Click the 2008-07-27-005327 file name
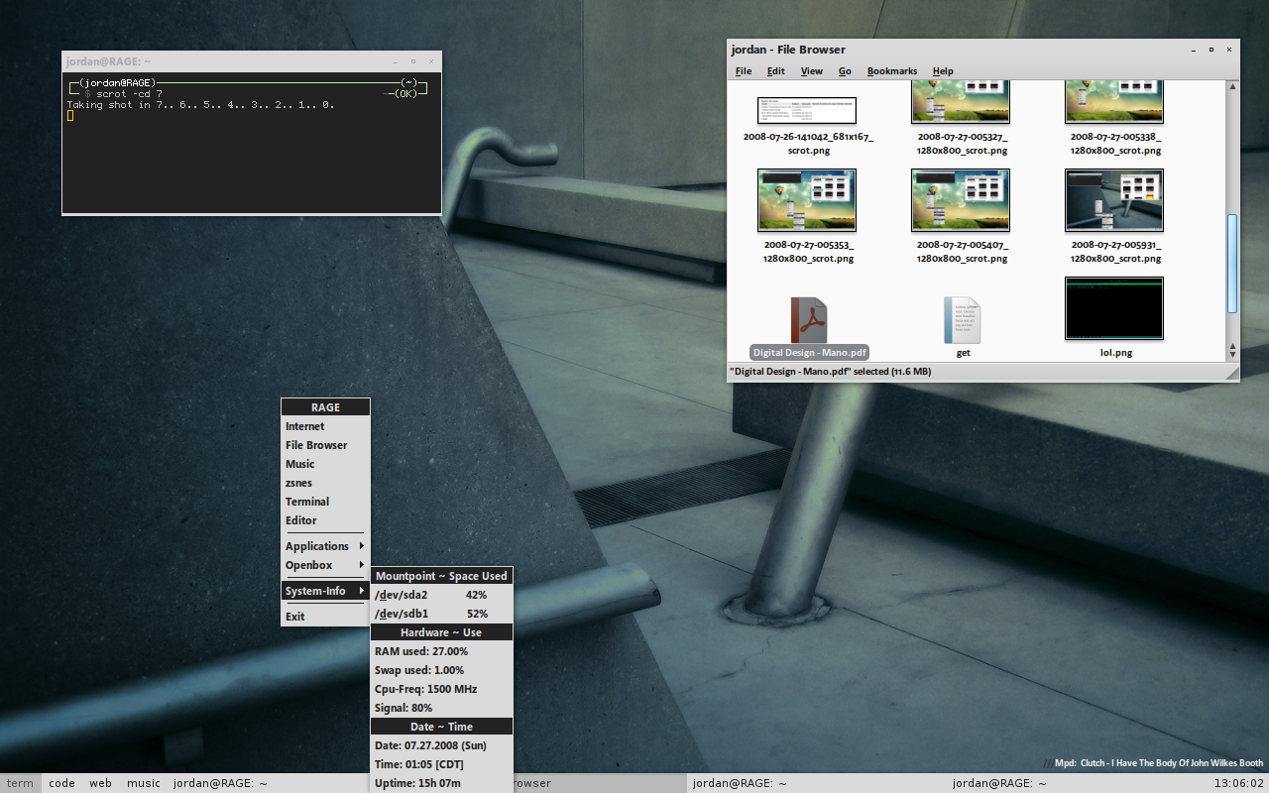The height and width of the screenshot is (793, 1269). point(963,144)
